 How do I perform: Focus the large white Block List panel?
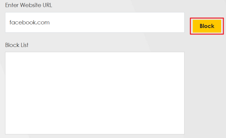tap(95, 93)
